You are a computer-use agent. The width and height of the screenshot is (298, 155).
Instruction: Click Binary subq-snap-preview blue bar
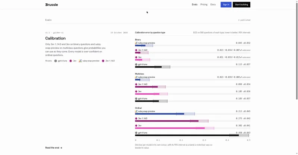coord(140,46)
